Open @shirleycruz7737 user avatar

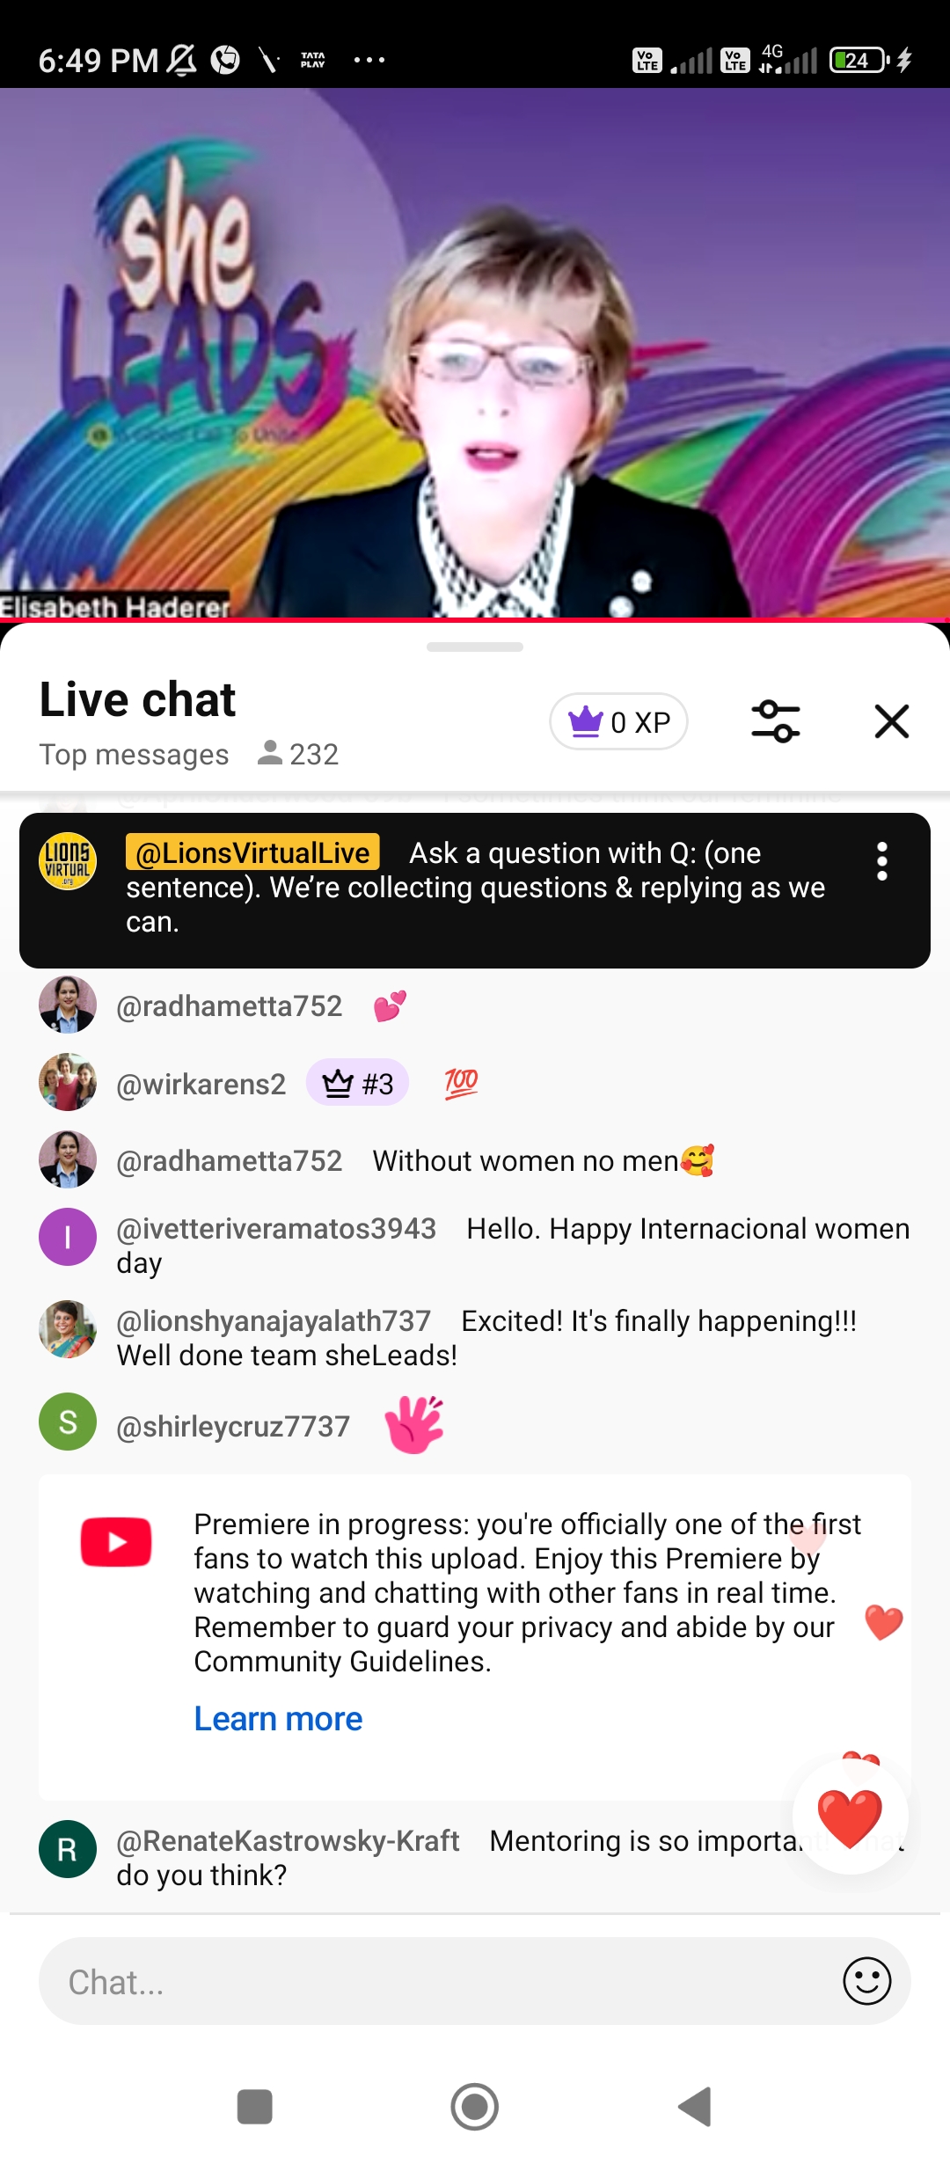point(68,1422)
